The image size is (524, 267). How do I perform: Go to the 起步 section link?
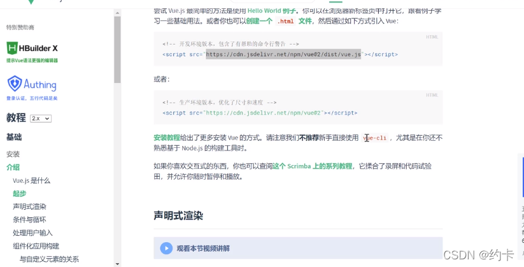[19, 193]
